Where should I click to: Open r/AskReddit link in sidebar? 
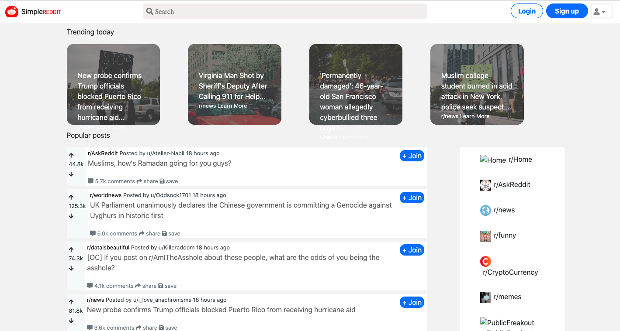[512, 185]
